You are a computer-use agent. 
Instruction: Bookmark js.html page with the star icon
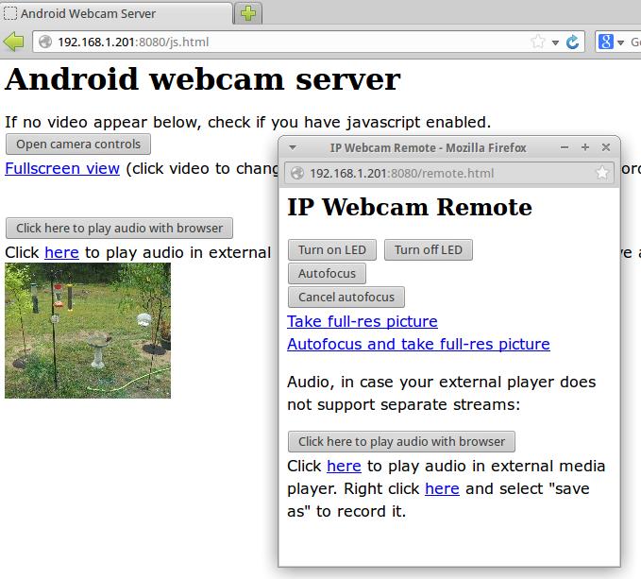538,42
